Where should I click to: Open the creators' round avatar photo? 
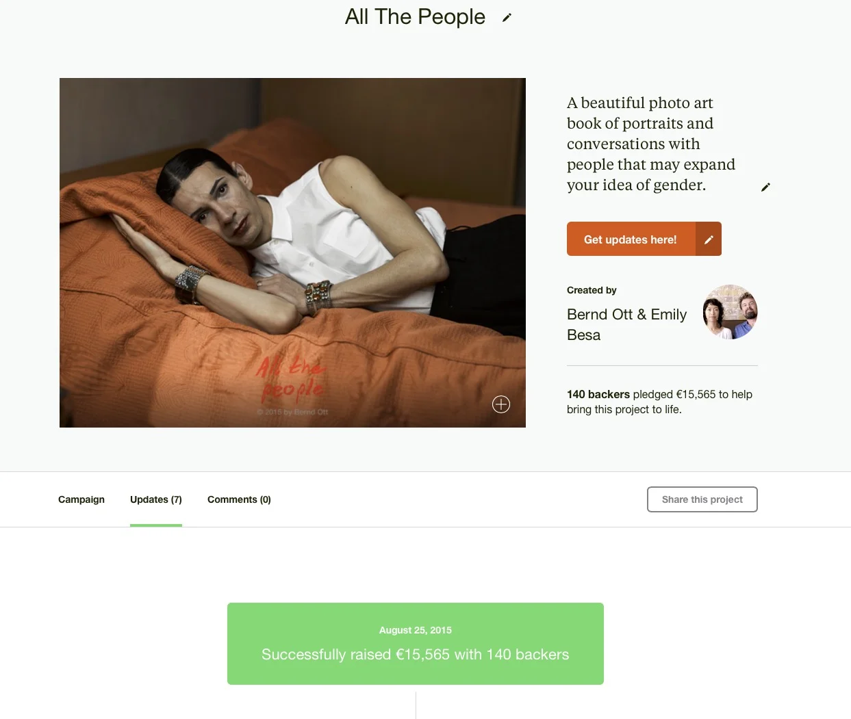tap(730, 312)
